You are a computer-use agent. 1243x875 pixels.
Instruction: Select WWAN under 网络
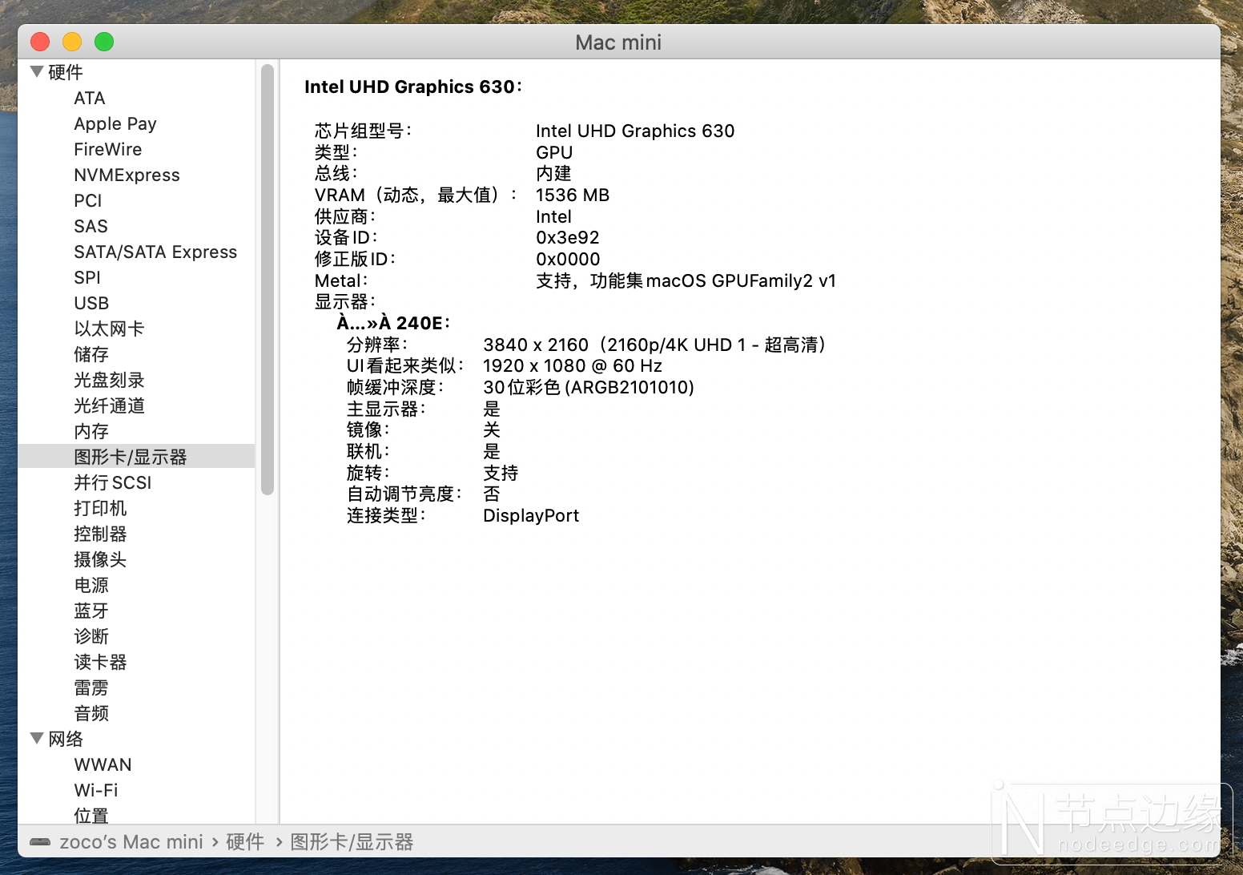(103, 764)
